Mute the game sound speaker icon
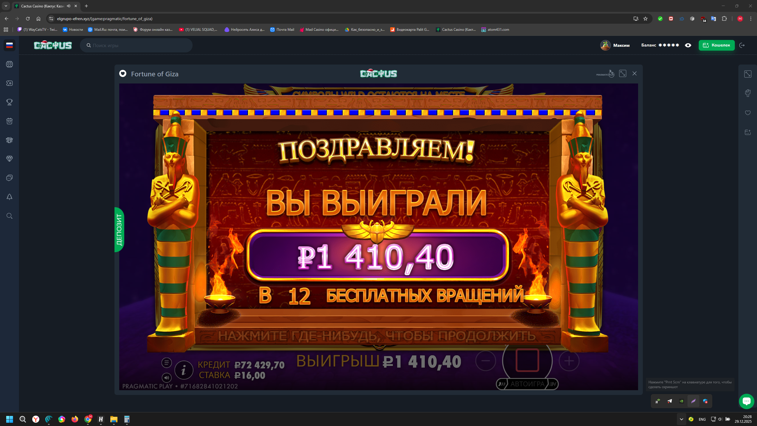 [167, 377]
